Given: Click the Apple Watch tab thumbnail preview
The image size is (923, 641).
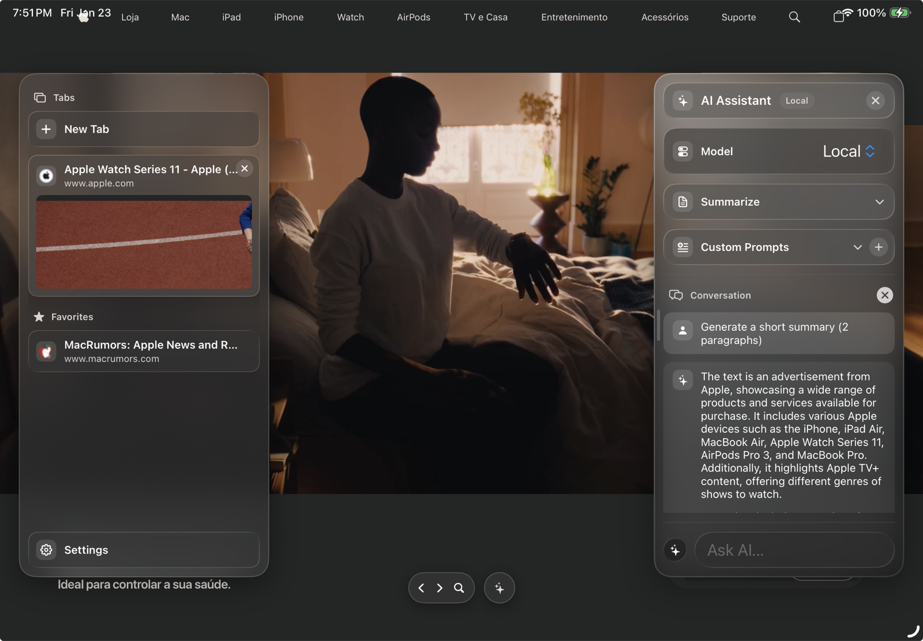Looking at the screenshot, I should click(x=144, y=242).
